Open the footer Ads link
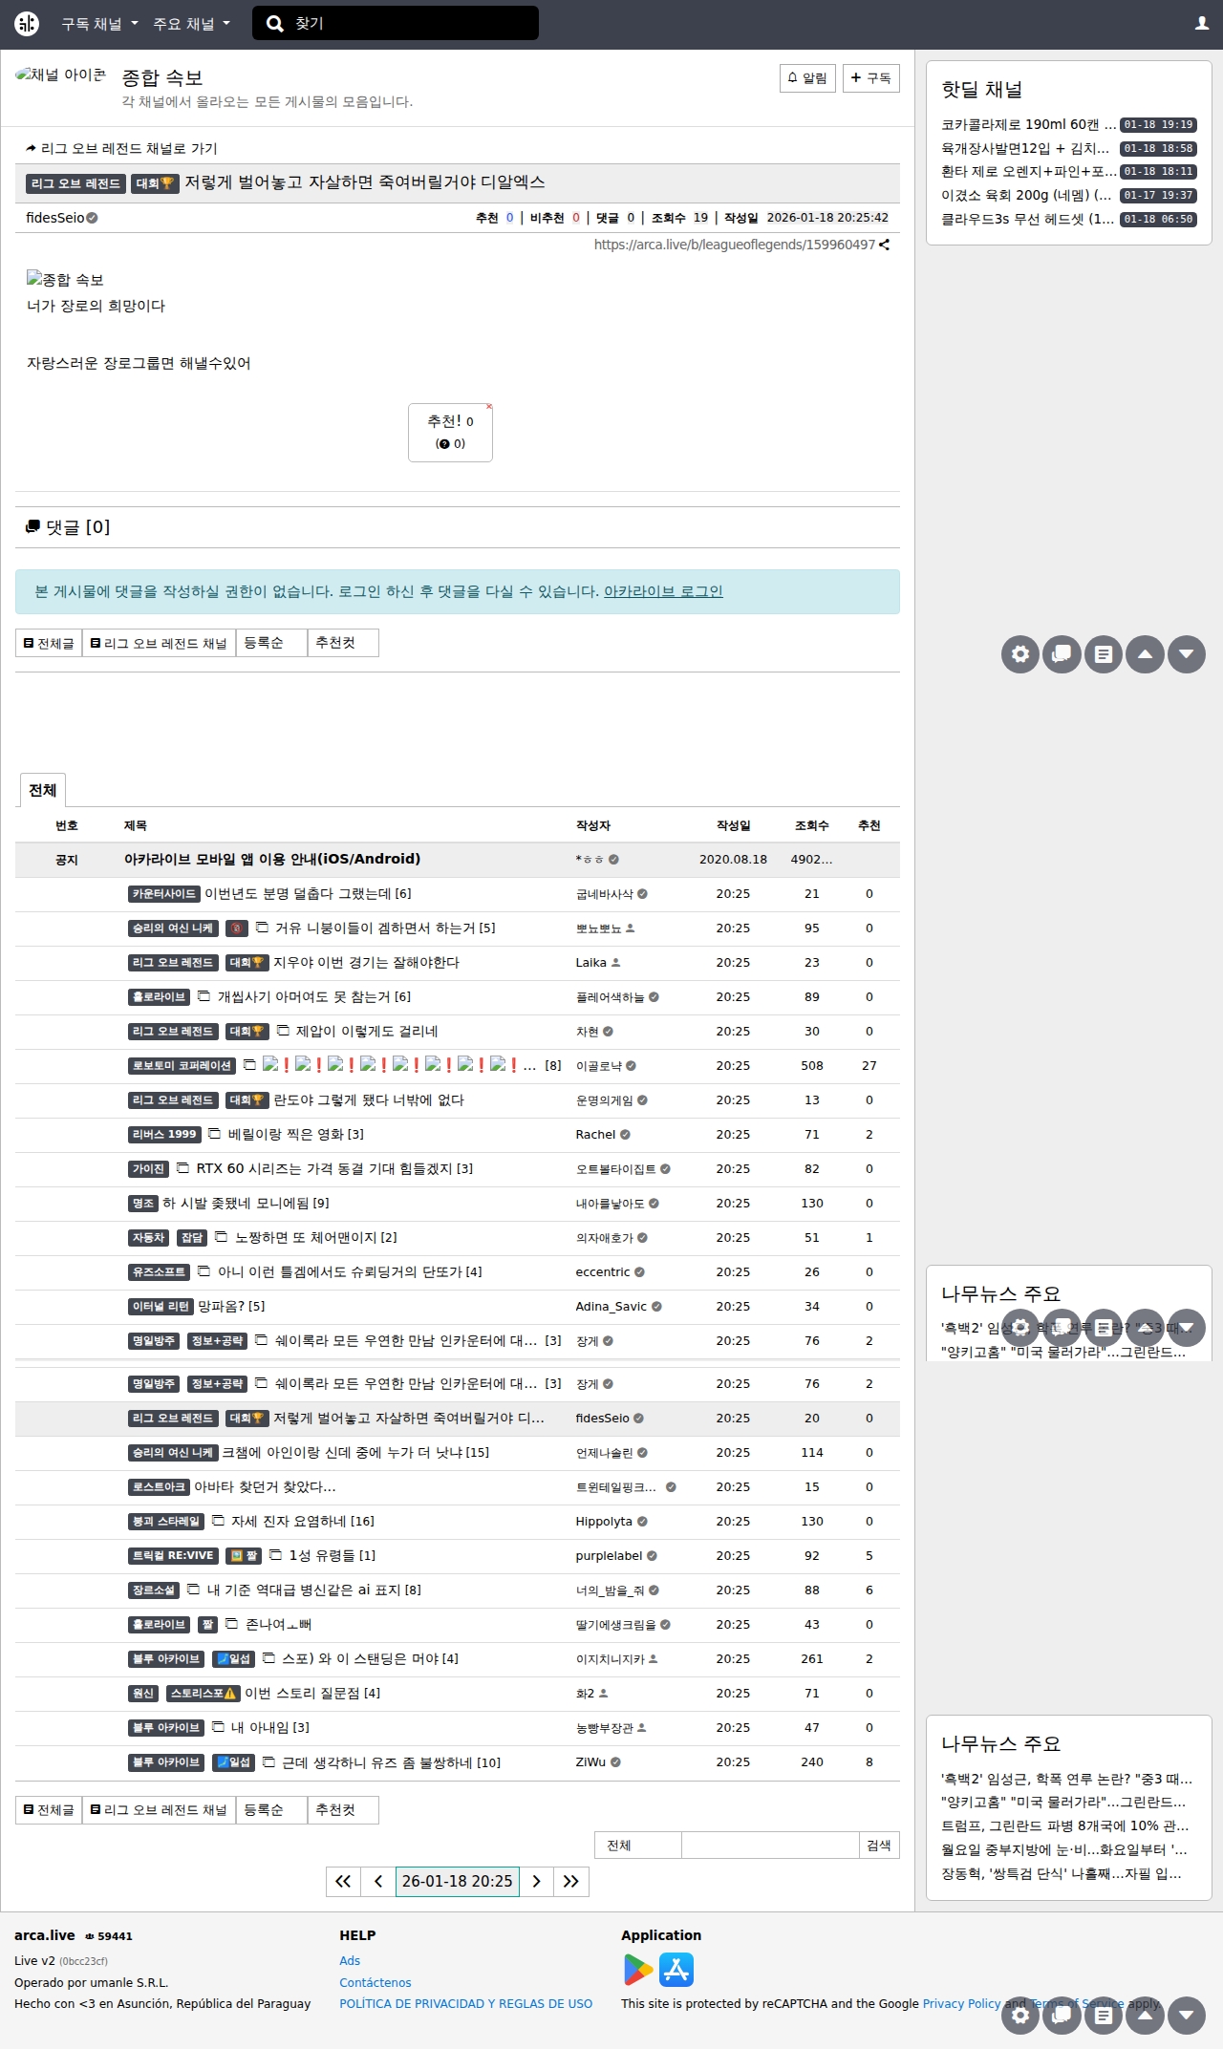 click(350, 1960)
